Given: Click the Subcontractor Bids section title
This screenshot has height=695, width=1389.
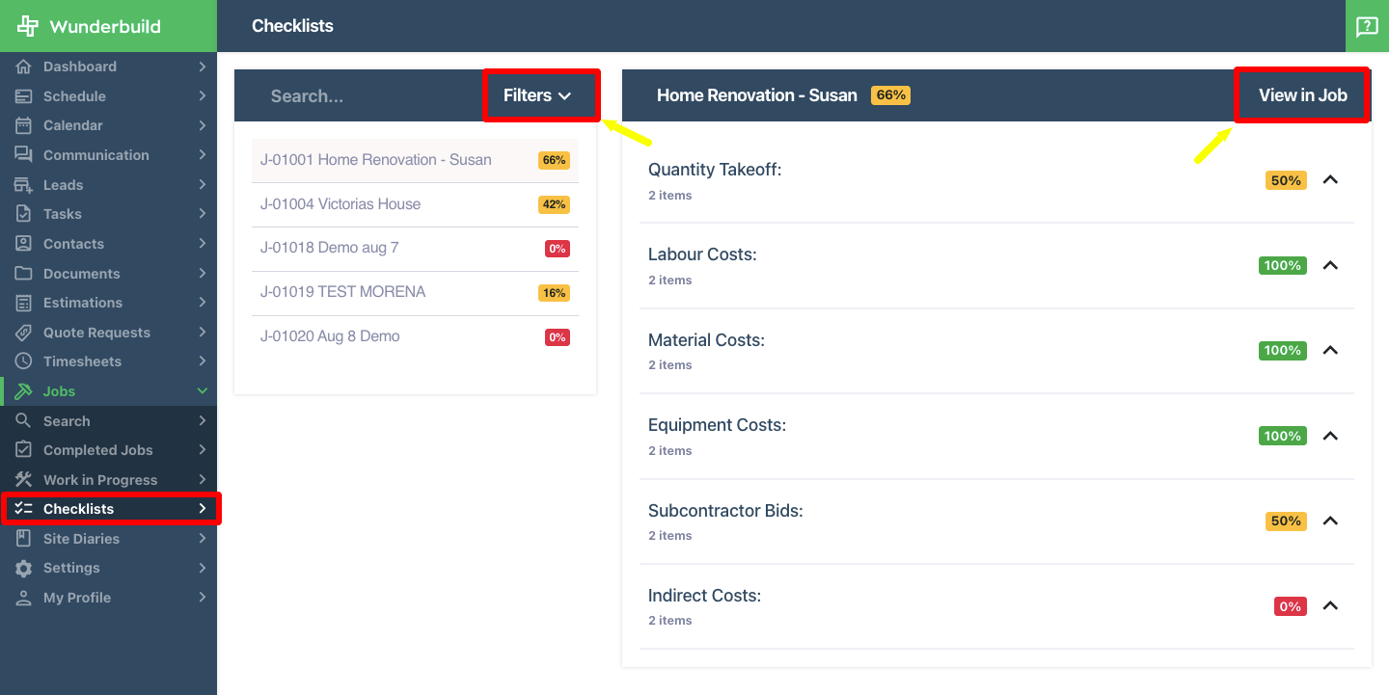Looking at the screenshot, I should click(725, 511).
